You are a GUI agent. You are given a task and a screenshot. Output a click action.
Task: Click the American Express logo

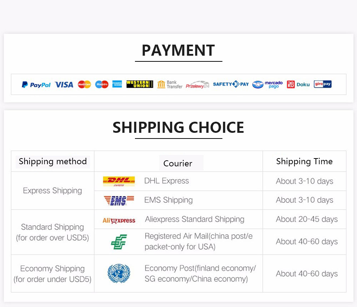coord(117,84)
